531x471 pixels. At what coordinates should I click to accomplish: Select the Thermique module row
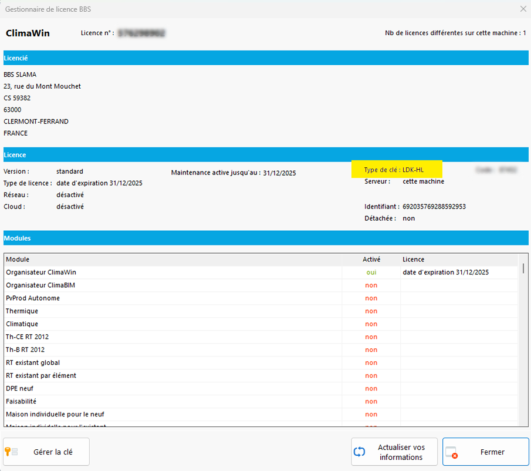point(261,311)
